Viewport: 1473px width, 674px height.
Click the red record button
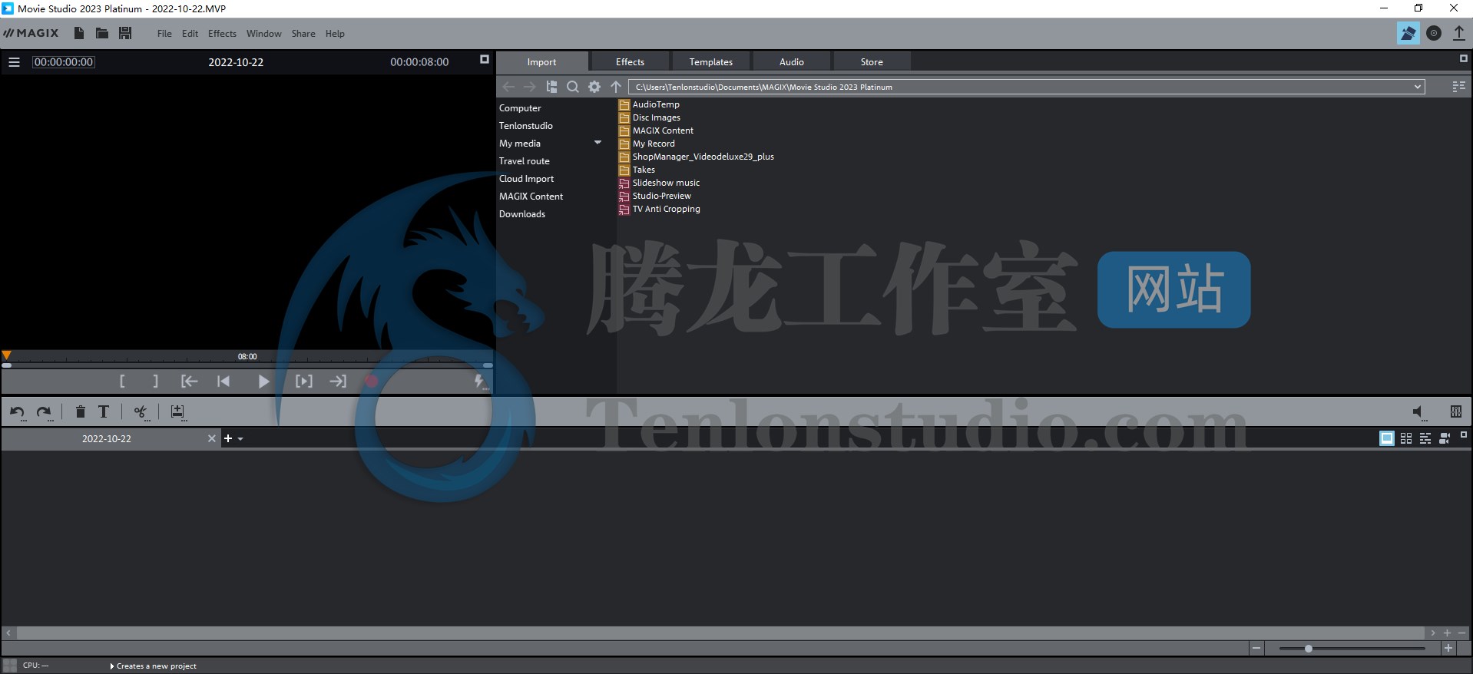[x=371, y=381]
